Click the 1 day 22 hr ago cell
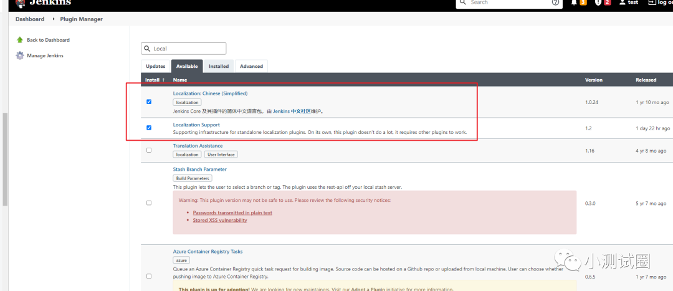The image size is (673, 291). [652, 128]
